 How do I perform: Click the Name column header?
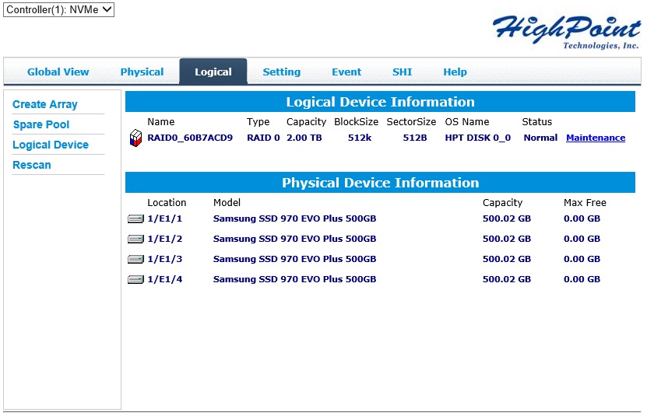point(161,121)
